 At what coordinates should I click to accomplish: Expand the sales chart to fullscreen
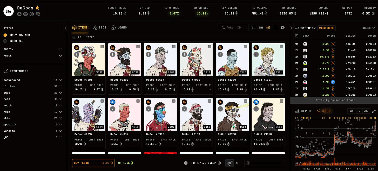(374, 111)
